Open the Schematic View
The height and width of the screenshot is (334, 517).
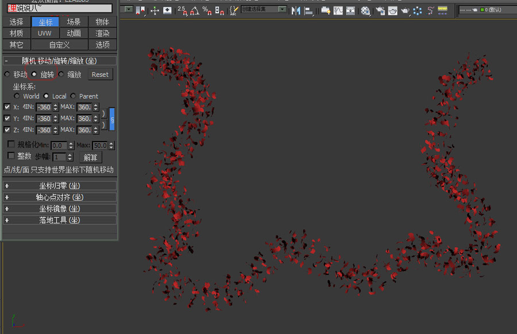[x=350, y=10]
